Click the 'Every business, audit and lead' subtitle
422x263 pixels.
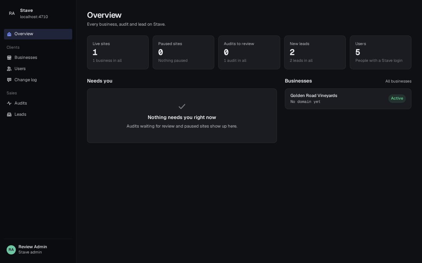(126, 24)
